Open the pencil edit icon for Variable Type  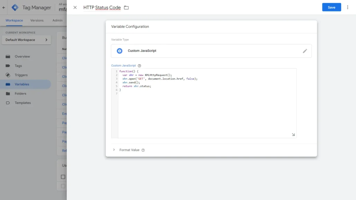click(305, 51)
